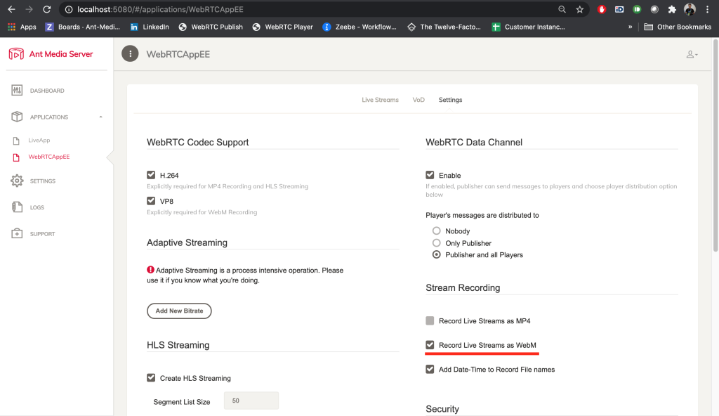719x416 pixels.
Task: Click the browser address bar URL
Action: (x=161, y=9)
